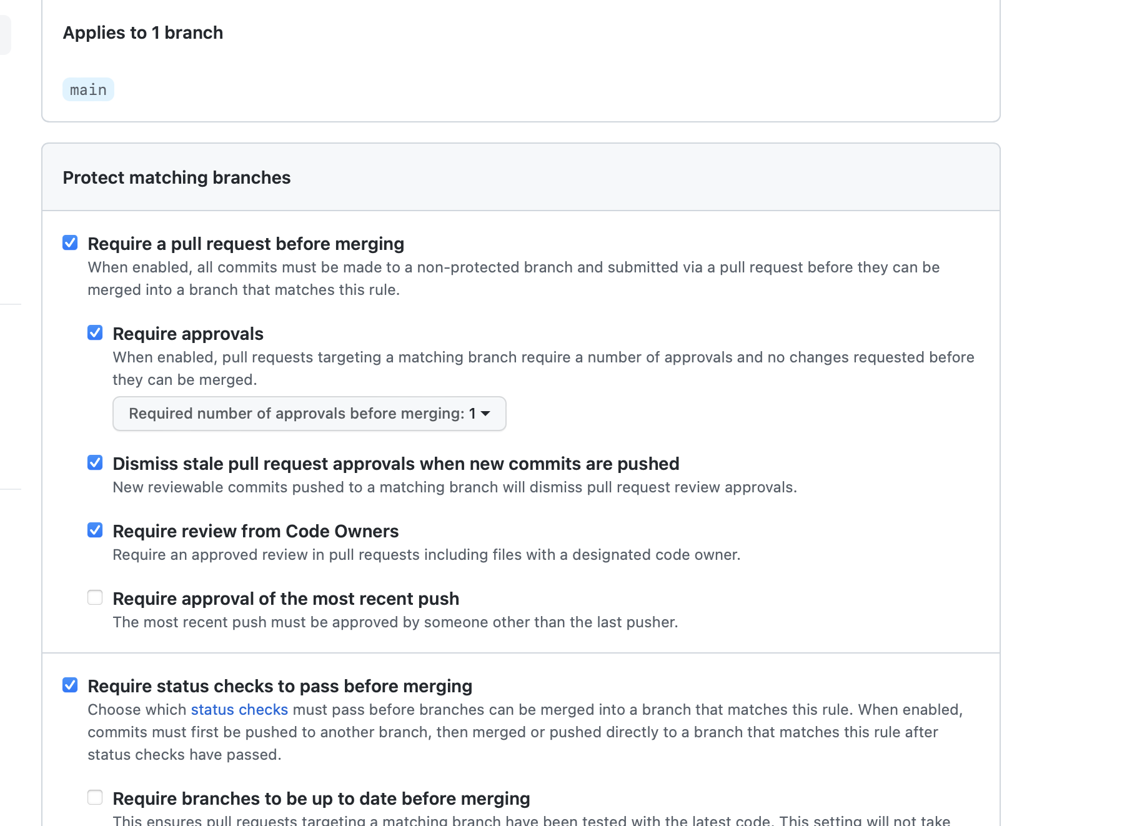1132x826 pixels.
Task: Click the "Require approvals" label text
Action: pyautogui.click(x=187, y=333)
